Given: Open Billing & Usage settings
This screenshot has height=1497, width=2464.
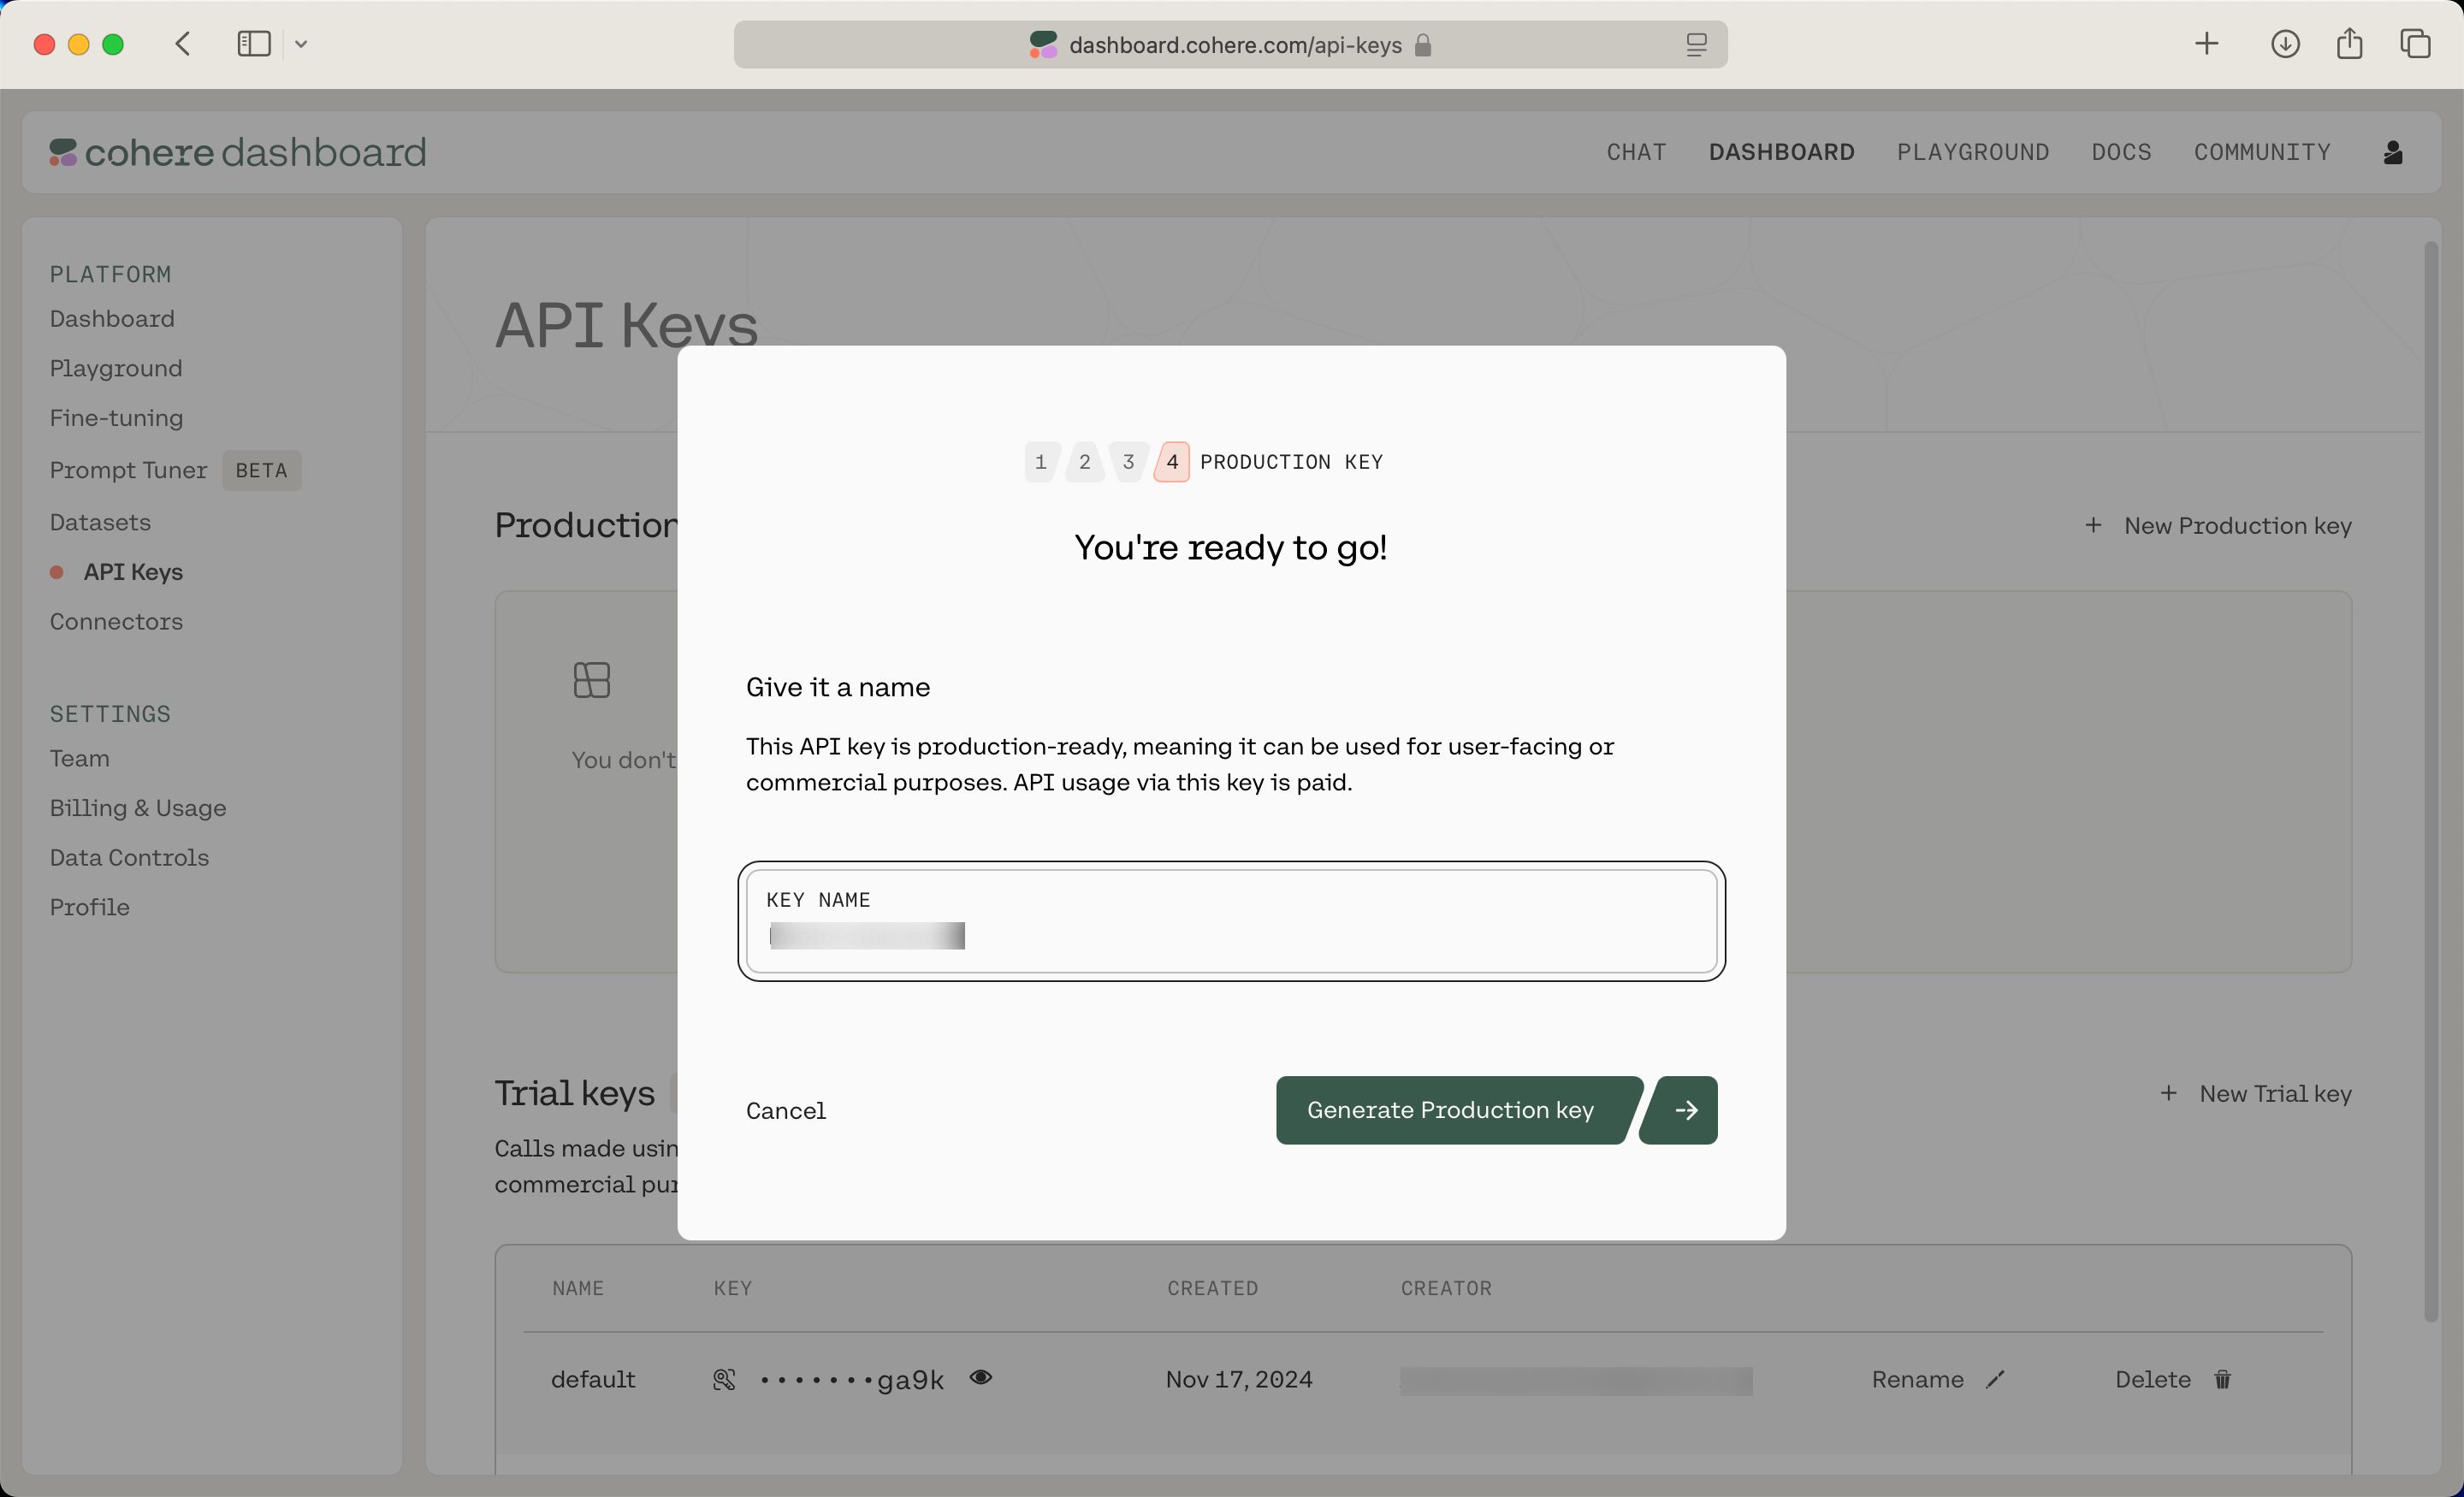Looking at the screenshot, I should [138, 808].
